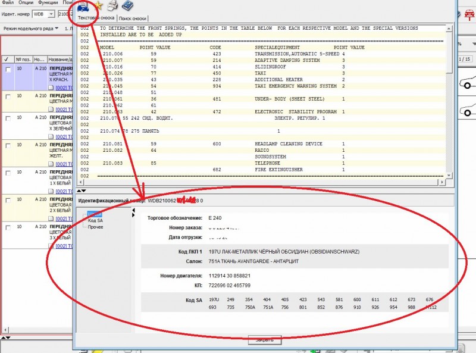Click SA code 750A

[250, 307]
